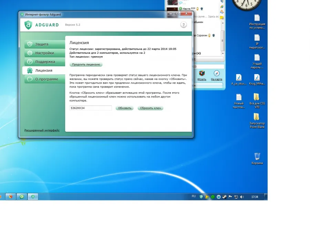
Task: Click the Rubik's cube icon in messenger
Action: (x=202, y=73)
